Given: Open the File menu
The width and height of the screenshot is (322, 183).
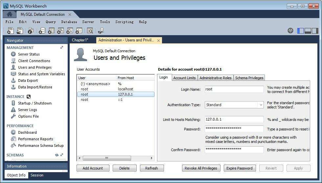Looking at the screenshot, I should (x=10, y=22).
